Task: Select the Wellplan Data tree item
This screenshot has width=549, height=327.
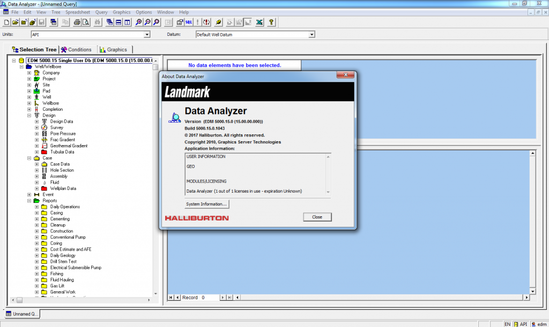Action: coord(63,188)
